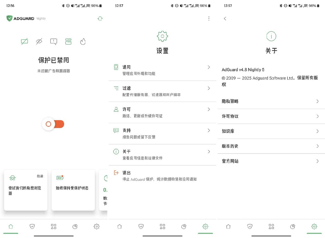Screen dimensions: 325x238
Task: Expand the 通用 row chevron
Action: tap(209, 67)
